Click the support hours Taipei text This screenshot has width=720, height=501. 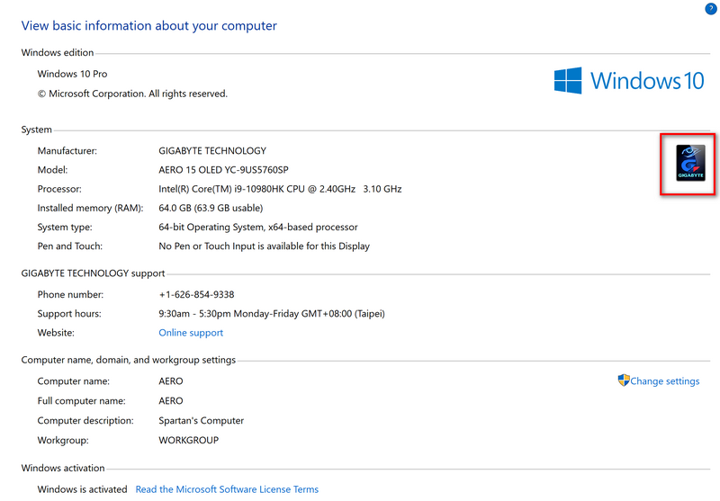(x=271, y=314)
